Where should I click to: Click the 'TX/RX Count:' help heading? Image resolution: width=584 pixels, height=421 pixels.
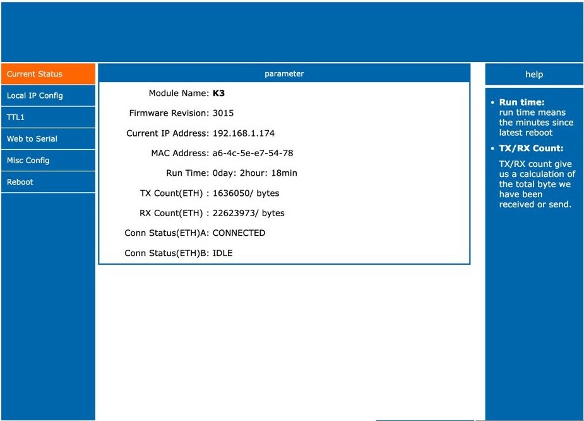531,149
